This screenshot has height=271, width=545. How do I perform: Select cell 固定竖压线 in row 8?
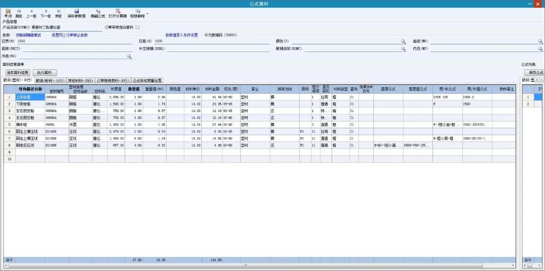(30, 145)
